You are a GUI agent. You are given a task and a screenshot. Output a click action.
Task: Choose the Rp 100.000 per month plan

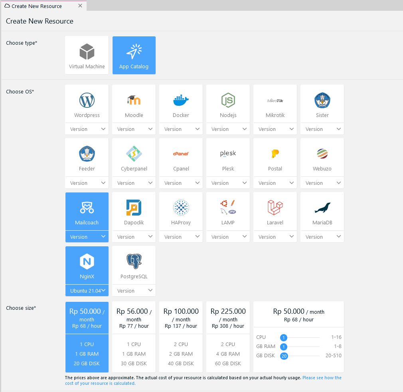click(x=181, y=337)
